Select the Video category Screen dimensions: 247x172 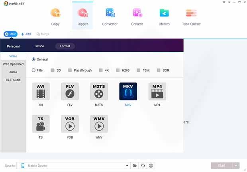(13, 56)
